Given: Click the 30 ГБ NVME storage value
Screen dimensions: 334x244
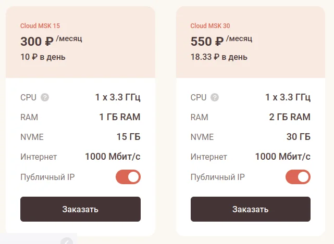Looking at the screenshot, I should point(299,137).
